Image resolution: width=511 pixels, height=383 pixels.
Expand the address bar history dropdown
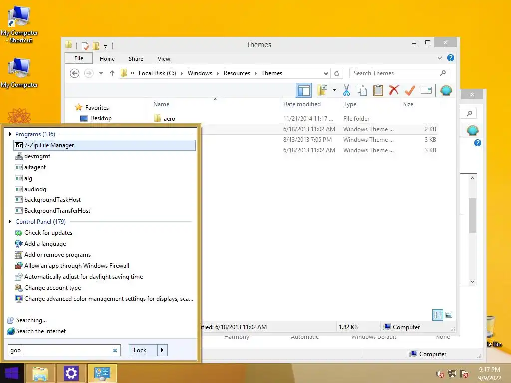pyautogui.click(x=325, y=73)
